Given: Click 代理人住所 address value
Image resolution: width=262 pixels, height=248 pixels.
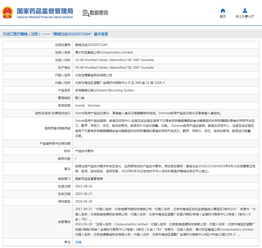Looking at the screenshot, I should point(120,83).
